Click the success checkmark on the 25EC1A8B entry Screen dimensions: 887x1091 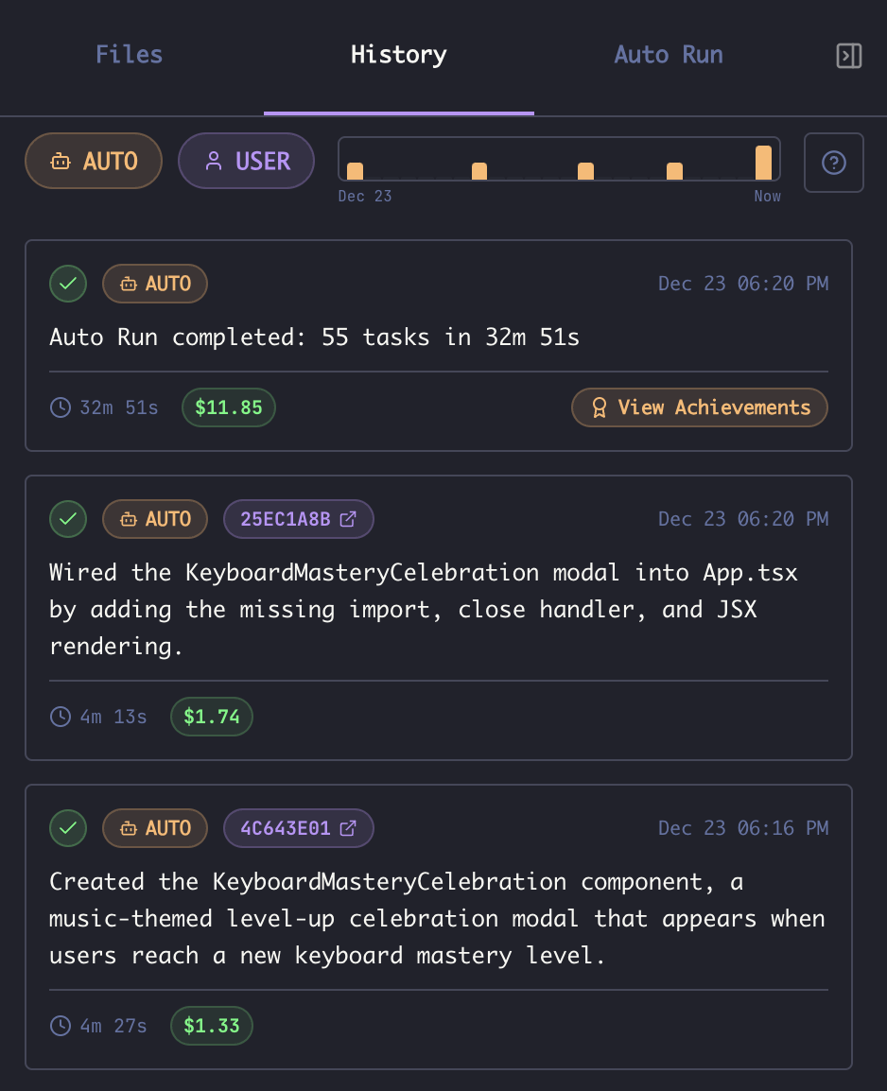point(68,518)
